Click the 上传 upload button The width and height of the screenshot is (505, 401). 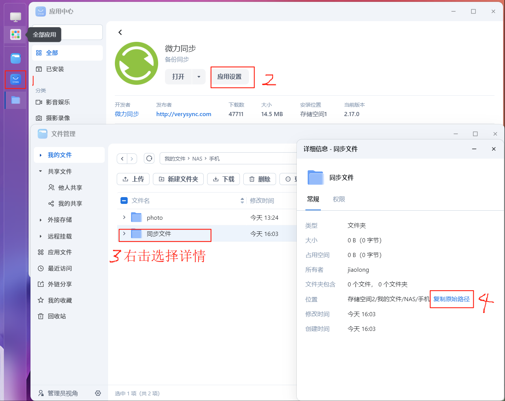click(133, 179)
